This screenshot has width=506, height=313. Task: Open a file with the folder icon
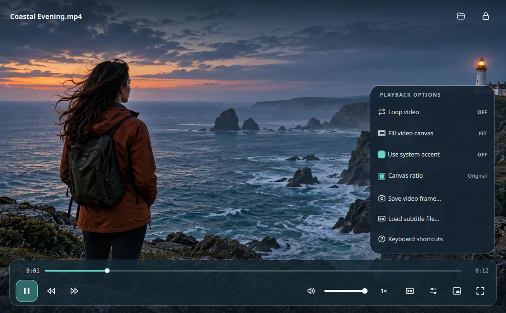click(x=461, y=16)
